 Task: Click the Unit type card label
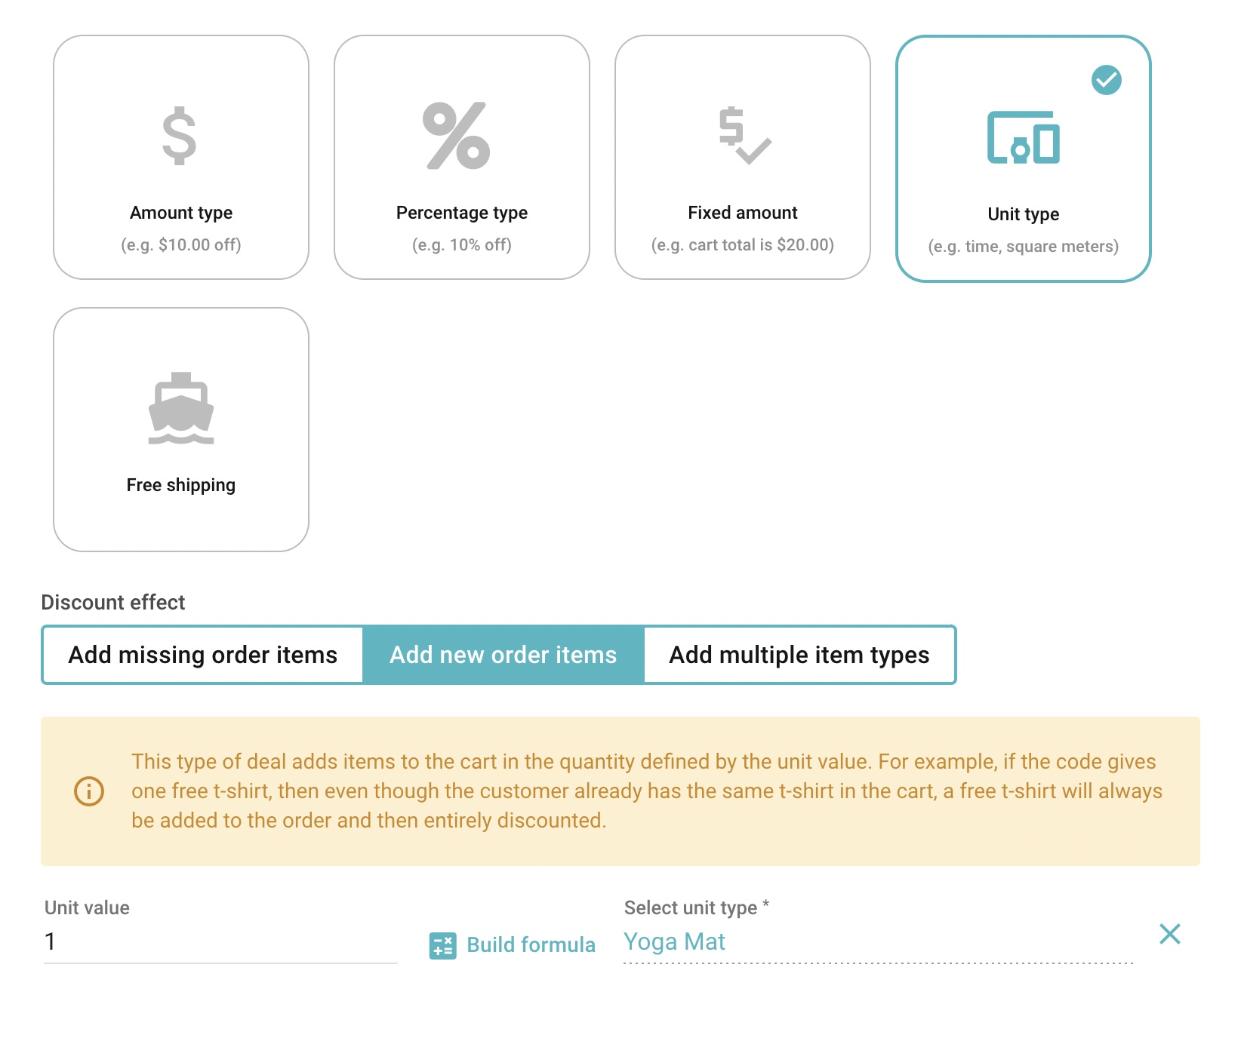[x=1023, y=215]
